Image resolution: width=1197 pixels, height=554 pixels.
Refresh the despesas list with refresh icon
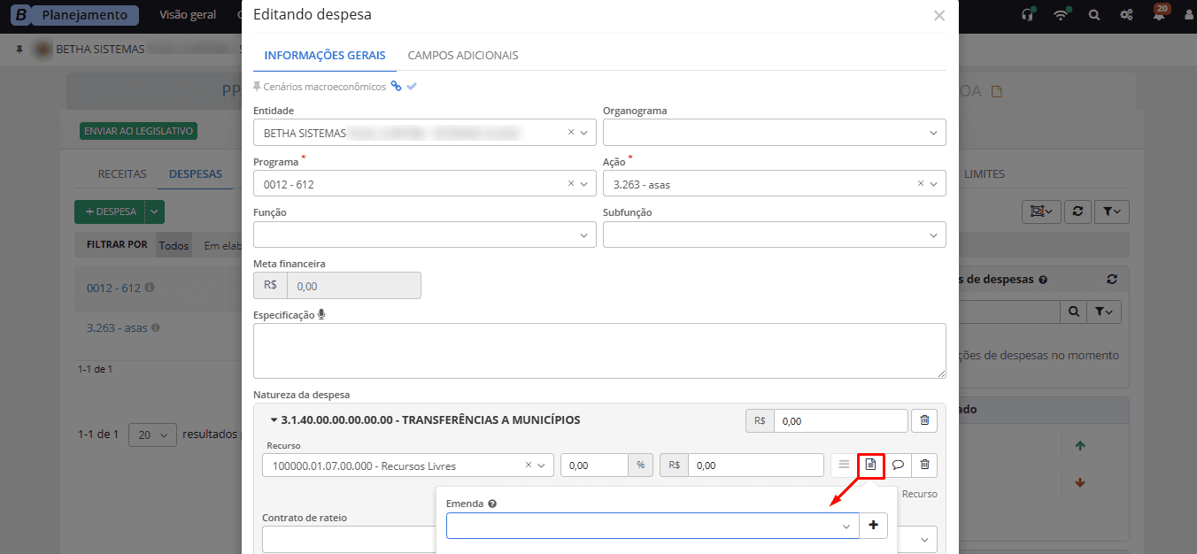[x=1077, y=212]
